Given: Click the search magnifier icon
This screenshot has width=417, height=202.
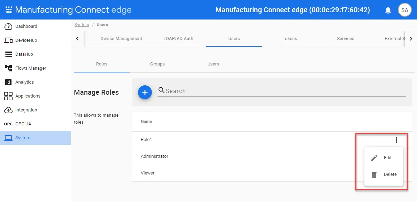Looking at the screenshot, I should click(161, 90).
